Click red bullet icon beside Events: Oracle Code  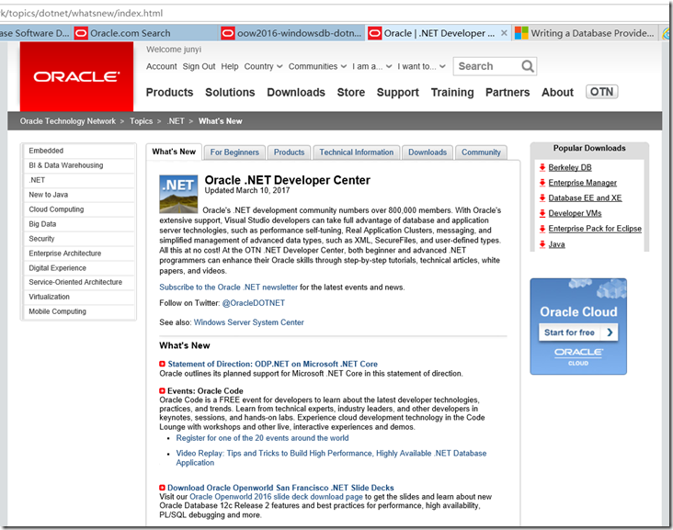(x=162, y=390)
